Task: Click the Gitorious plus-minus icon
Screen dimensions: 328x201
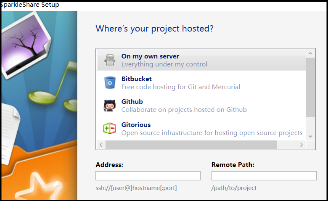Action: click(110, 128)
